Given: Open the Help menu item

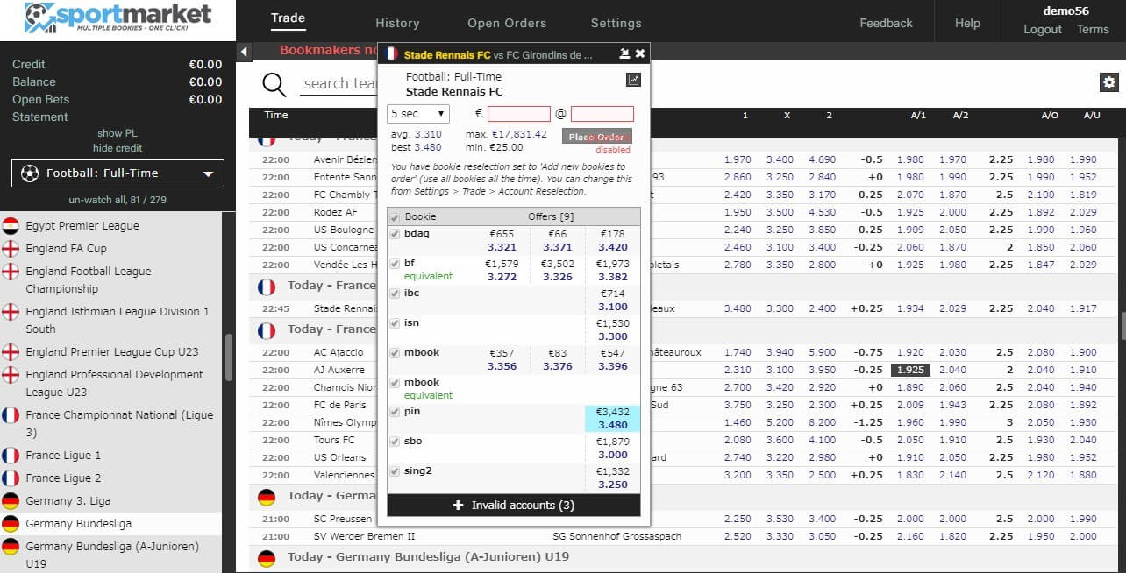Looking at the screenshot, I should click(x=967, y=24).
